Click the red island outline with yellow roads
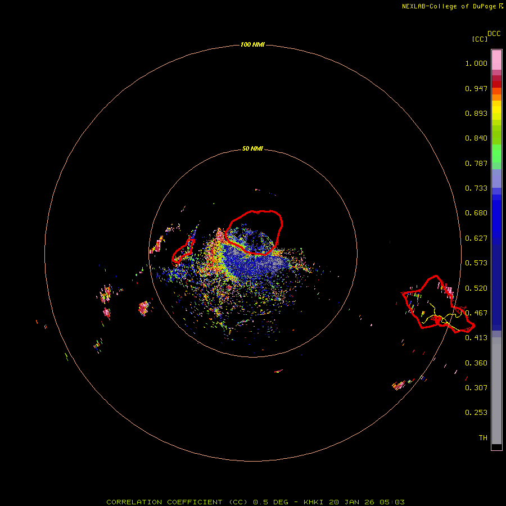The image size is (506, 506). pos(438,304)
